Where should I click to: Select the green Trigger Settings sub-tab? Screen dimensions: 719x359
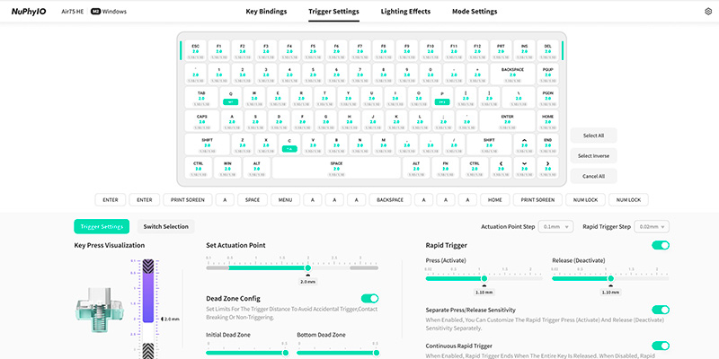tap(102, 227)
